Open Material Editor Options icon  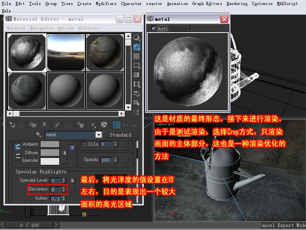pos(137,94)
